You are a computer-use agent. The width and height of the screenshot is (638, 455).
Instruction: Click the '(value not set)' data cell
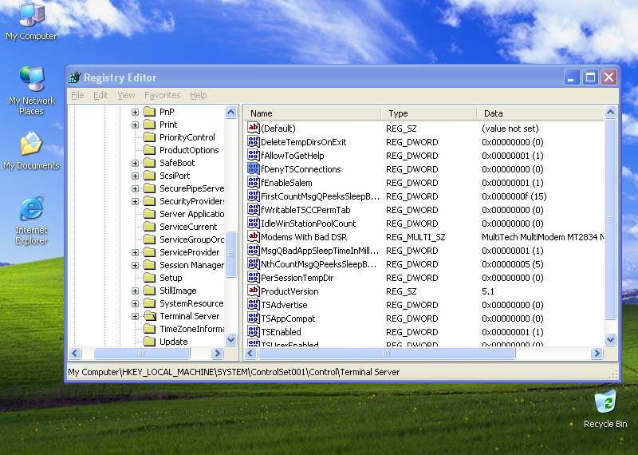click(x=510, y=129)
